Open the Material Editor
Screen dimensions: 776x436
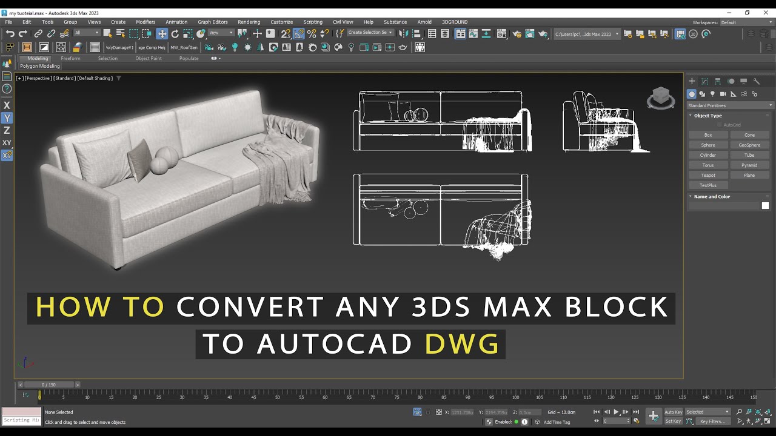click(x=501, y=34)
